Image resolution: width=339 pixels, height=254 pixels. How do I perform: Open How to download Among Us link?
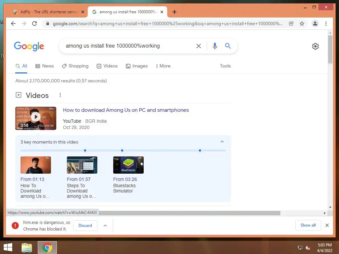point(126,110)
